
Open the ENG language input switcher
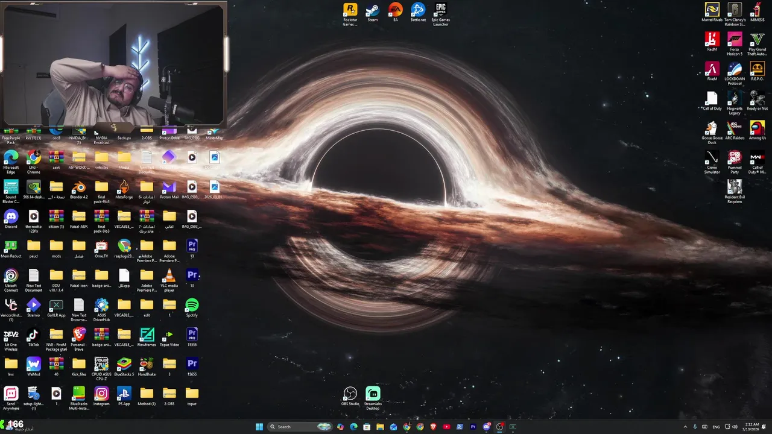716,427
